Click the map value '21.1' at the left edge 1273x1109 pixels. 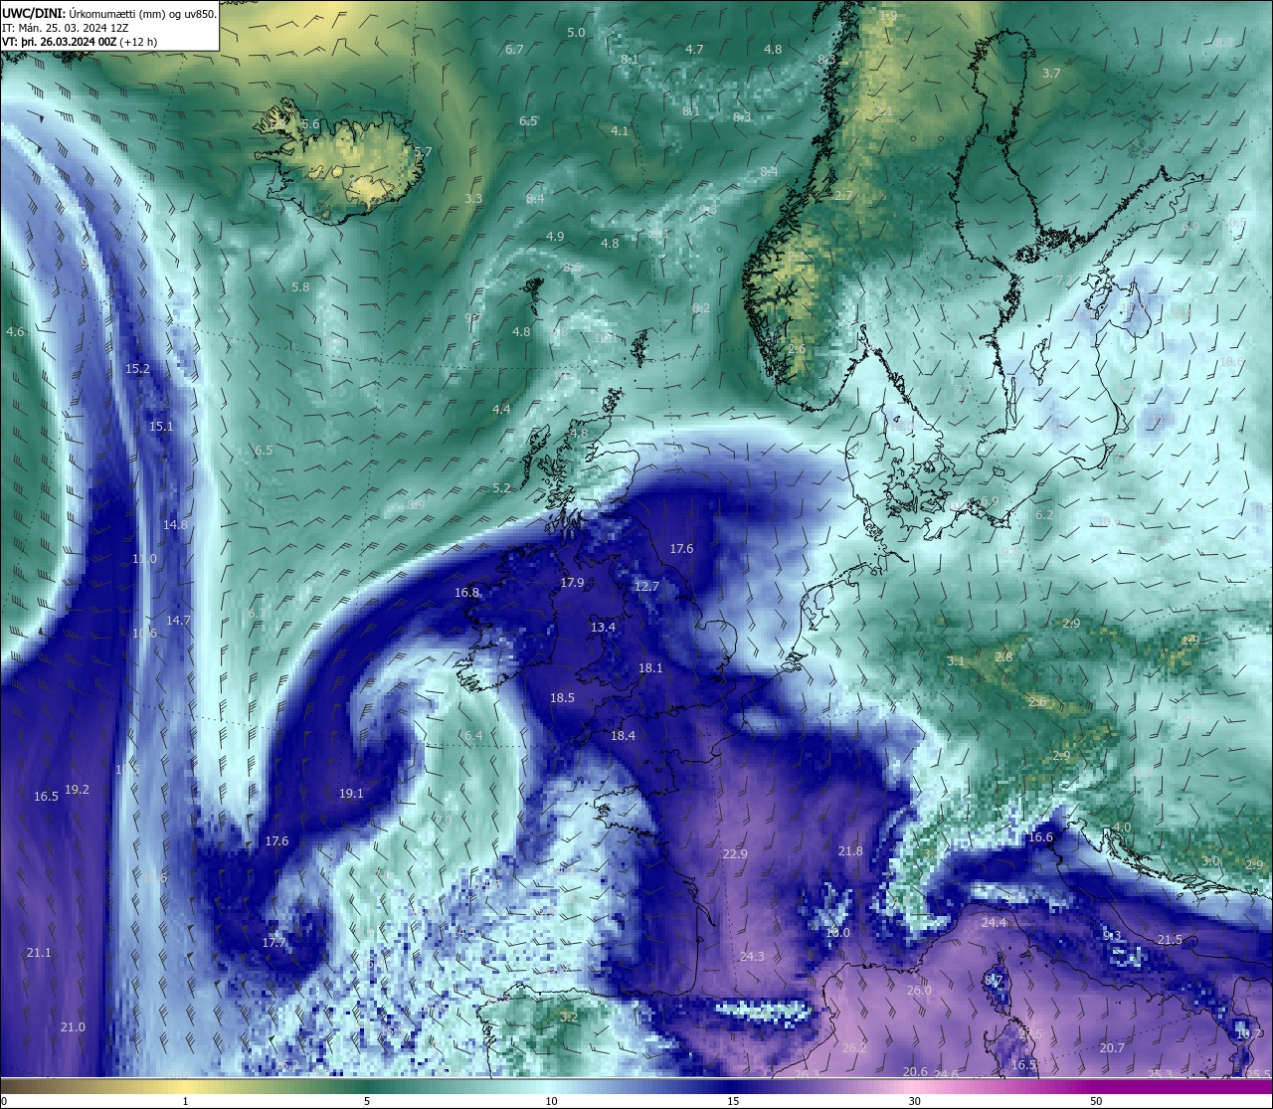coord(39,952)
